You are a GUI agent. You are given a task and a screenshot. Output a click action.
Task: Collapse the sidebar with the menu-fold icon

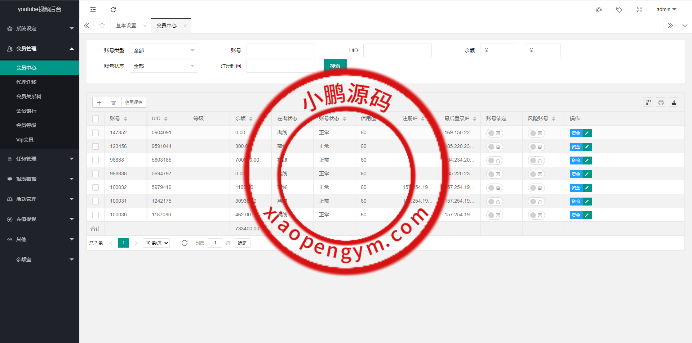click(x=93, y=10)
